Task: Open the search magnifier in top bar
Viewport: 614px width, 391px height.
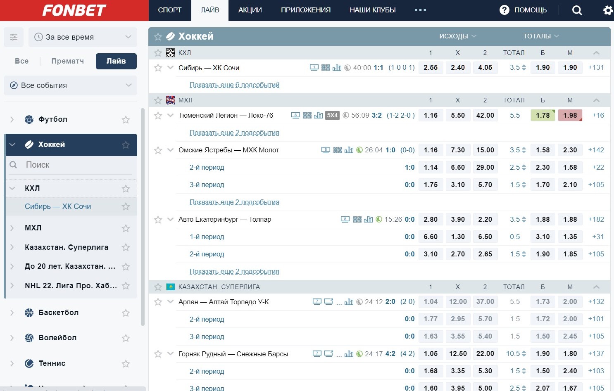Action: [x=577, y=10]
